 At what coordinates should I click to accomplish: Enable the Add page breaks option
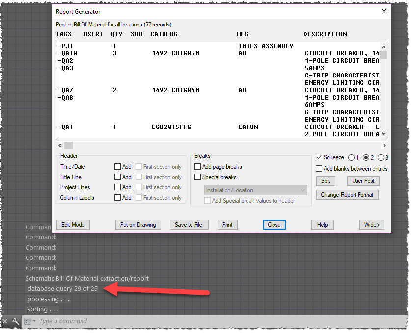pos(198,167)
